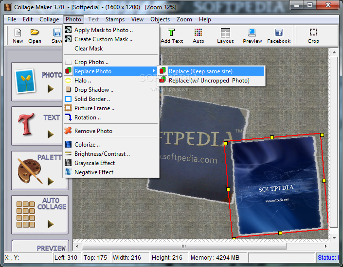This screenshot has width=343, height=267.
Task: Open the Edit menu
Action: coord(28,19)
